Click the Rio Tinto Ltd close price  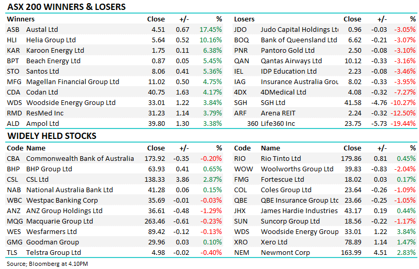[351, 159]
